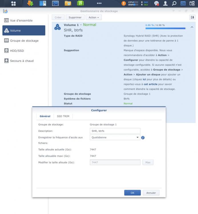Click the green Normal status value
The height and width of the screenshot is (214, 198).
click(x=128, y=104)
